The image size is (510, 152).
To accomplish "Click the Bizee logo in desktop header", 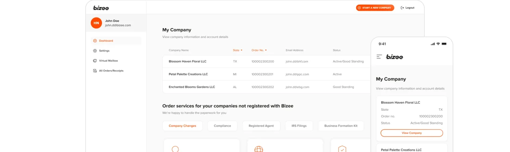I will click(x=101, y=8).
